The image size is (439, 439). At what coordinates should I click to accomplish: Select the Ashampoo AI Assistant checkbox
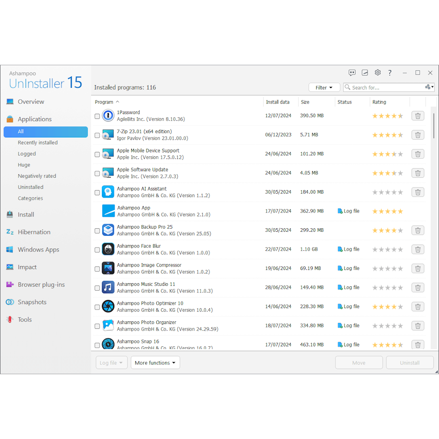[97, 192]
